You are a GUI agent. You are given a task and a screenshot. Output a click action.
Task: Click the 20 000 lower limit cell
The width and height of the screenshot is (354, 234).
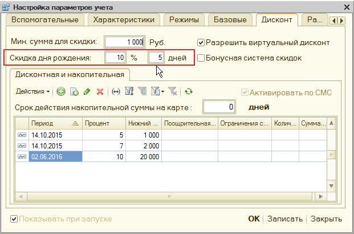144,156
